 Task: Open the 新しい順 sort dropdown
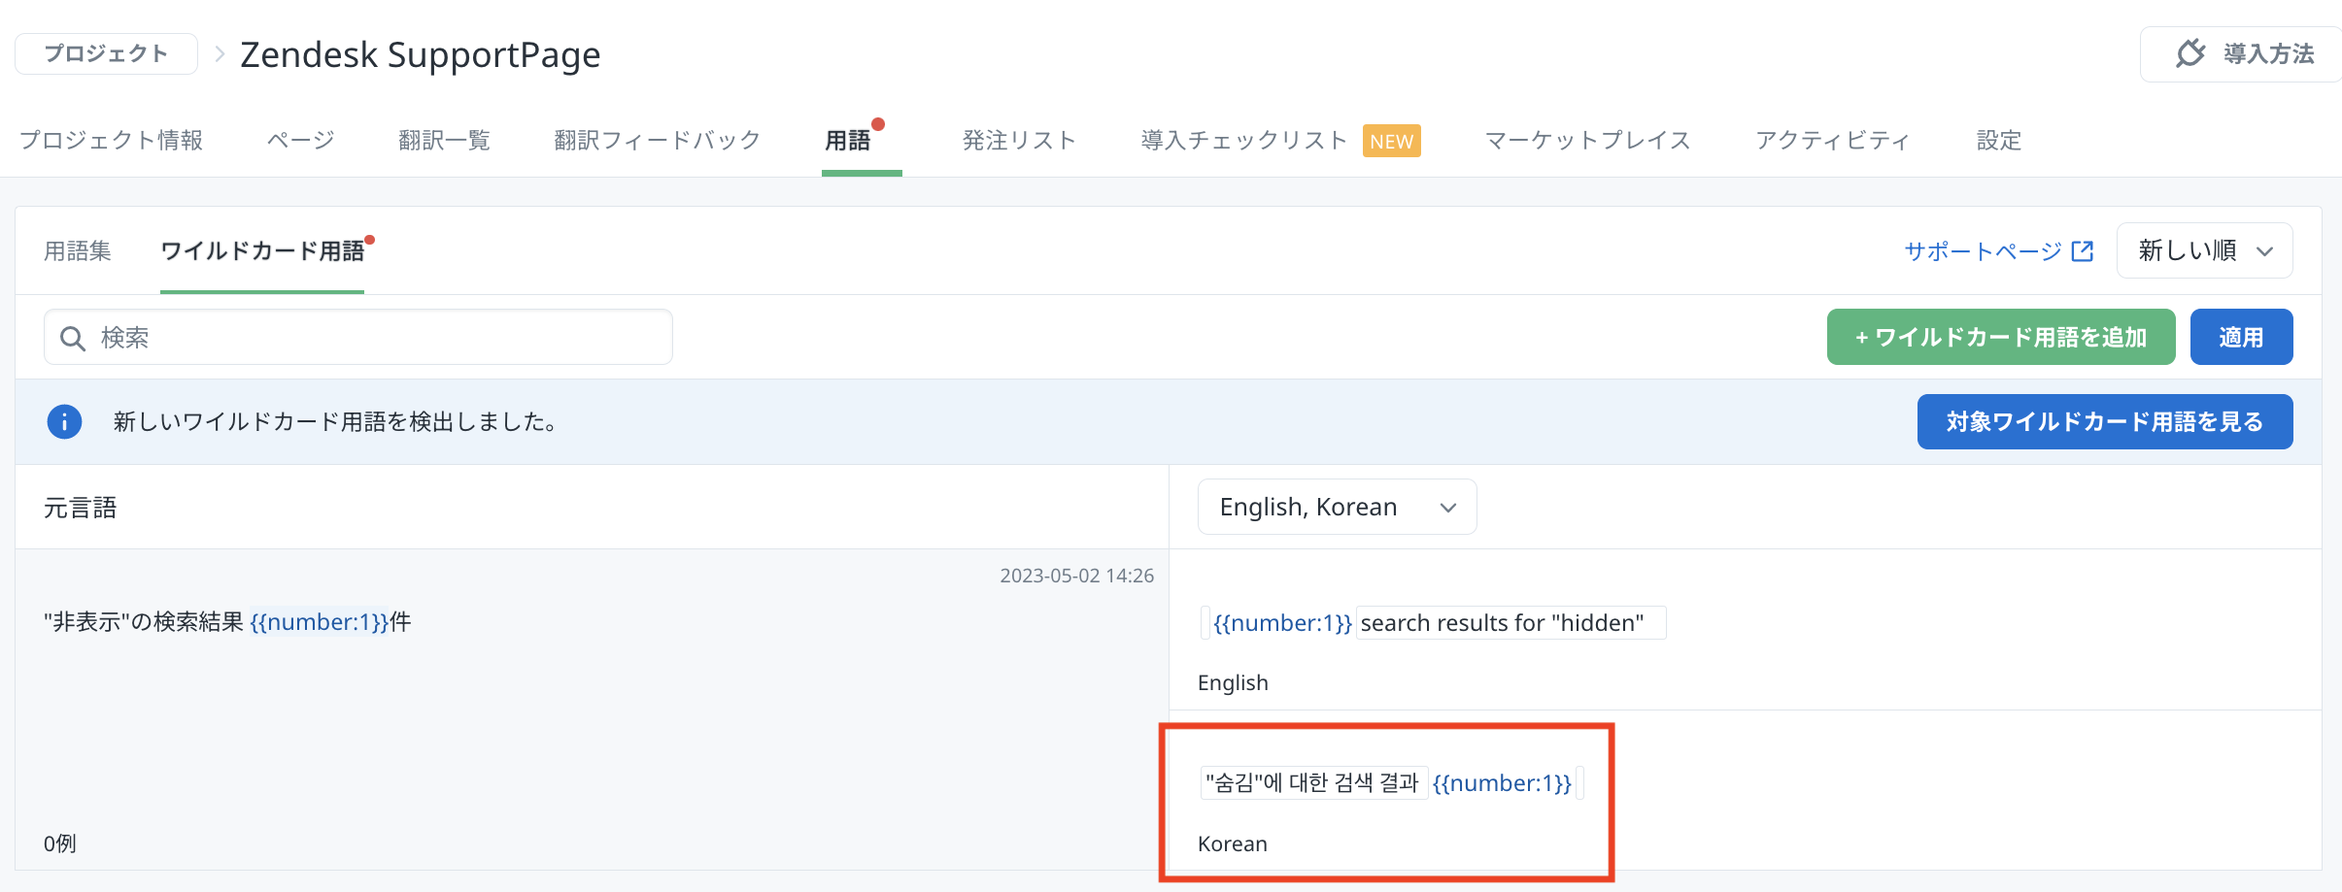pos(2204,251)
